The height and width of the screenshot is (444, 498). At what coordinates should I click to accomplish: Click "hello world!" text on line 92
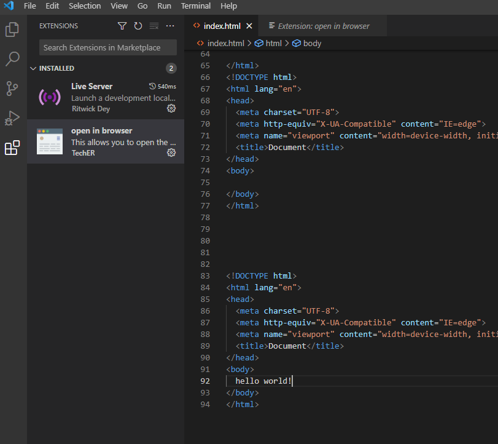point(263,381)
